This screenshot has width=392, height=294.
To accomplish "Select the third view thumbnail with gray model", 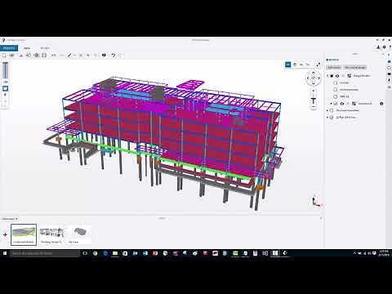I will [79, 234].
